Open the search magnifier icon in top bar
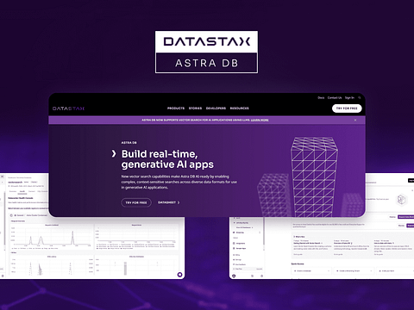 pos(360,98)
